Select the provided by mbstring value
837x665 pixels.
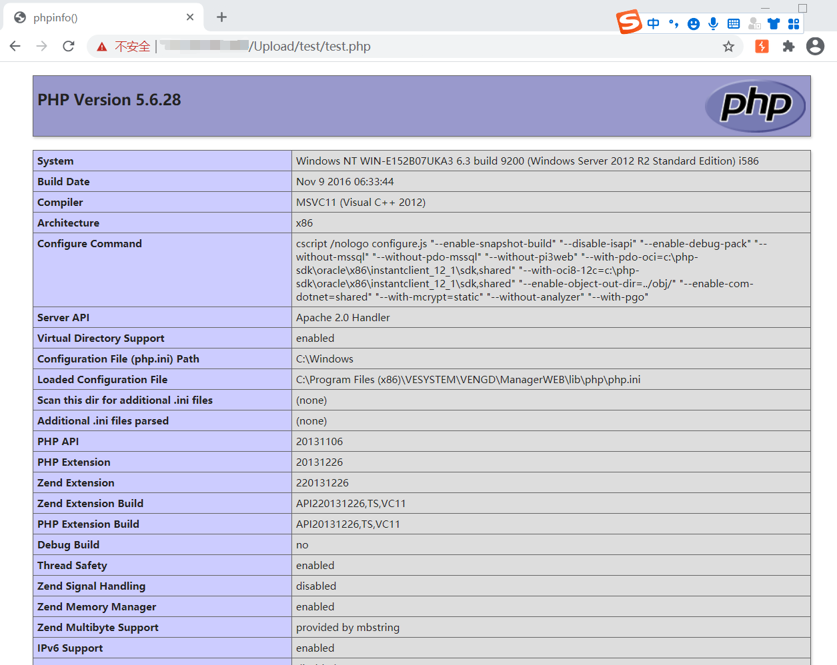point(347,628)
